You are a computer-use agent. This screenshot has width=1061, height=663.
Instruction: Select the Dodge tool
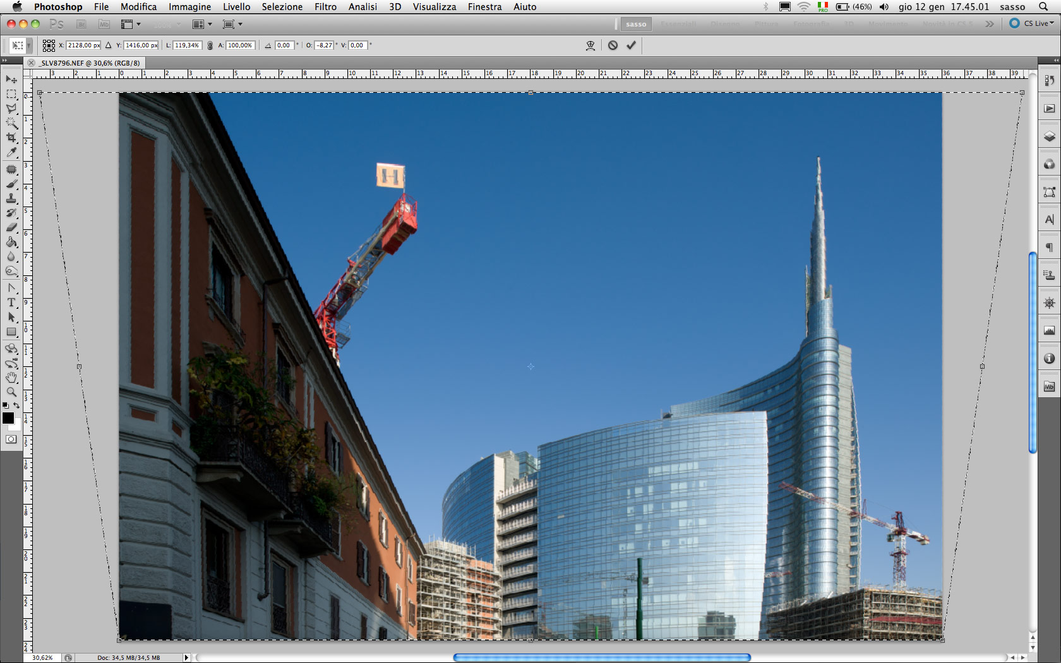(11, 271)
